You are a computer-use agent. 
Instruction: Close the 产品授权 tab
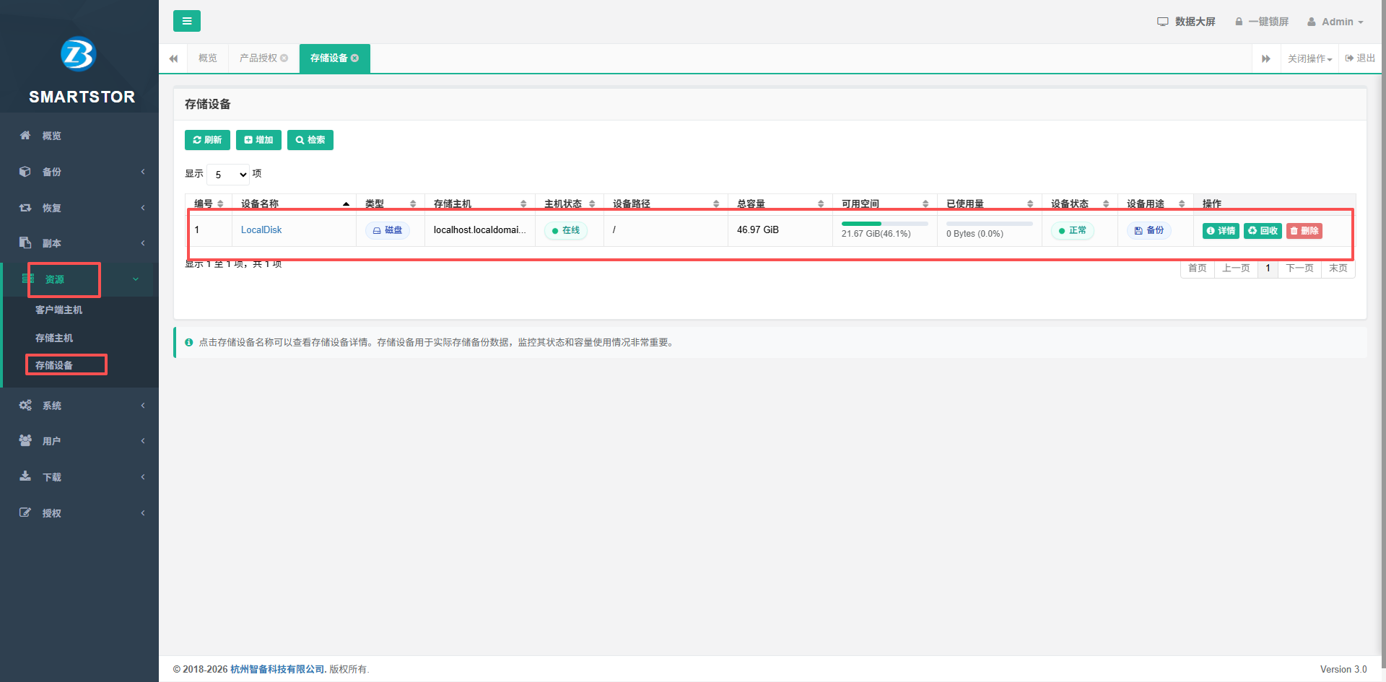284,58
